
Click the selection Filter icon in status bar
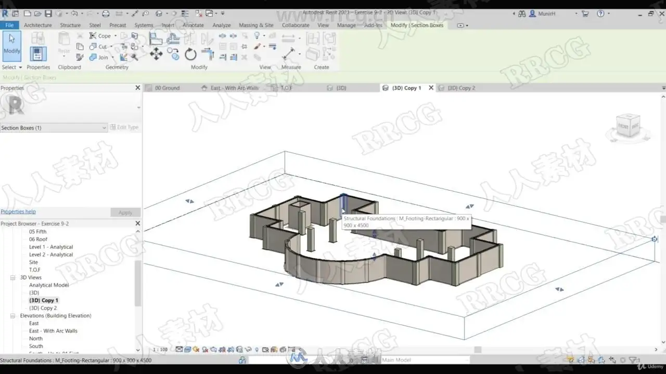click(633, 360)
